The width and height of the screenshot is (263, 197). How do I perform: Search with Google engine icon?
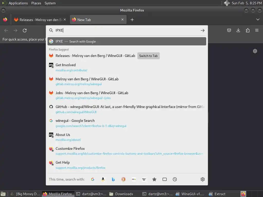click(x=92, y=179)
